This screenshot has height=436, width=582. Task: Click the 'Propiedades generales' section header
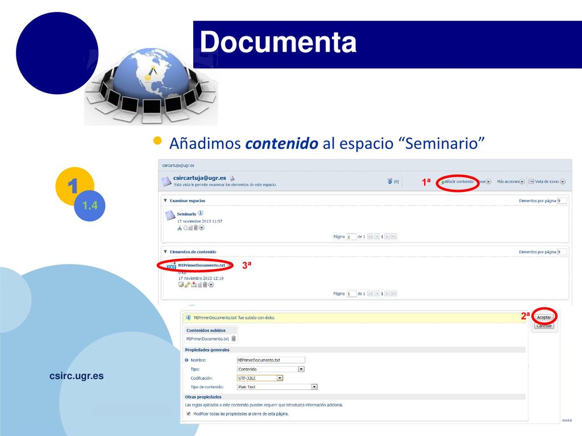pyautogui.click(x=207, y=350)
